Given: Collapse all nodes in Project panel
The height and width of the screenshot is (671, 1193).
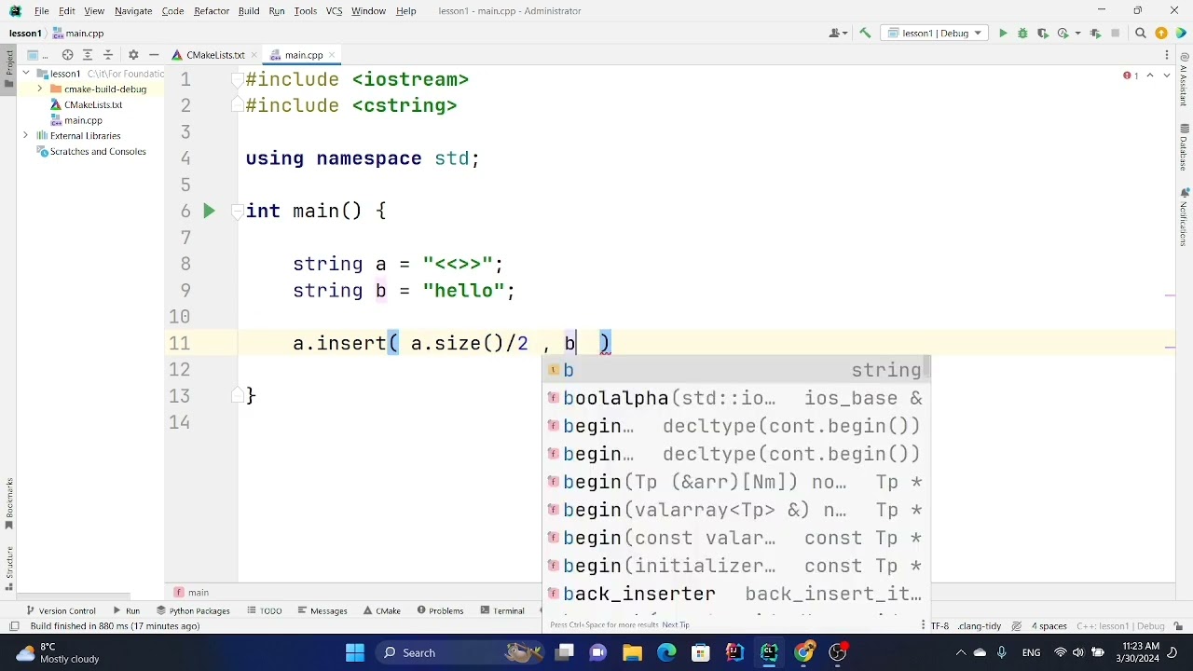Looking at the screenshot, I should (108, 55).
